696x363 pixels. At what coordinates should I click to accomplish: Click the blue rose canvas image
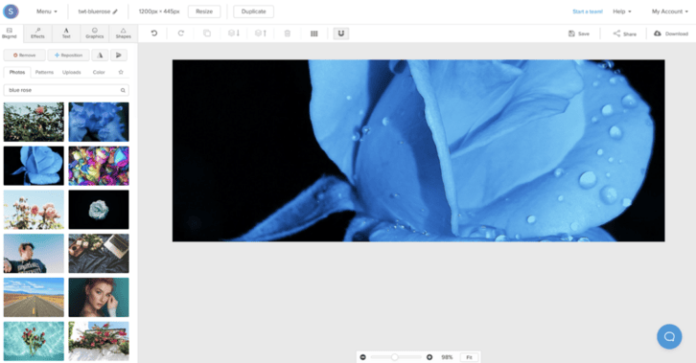[x=419, y=150]
